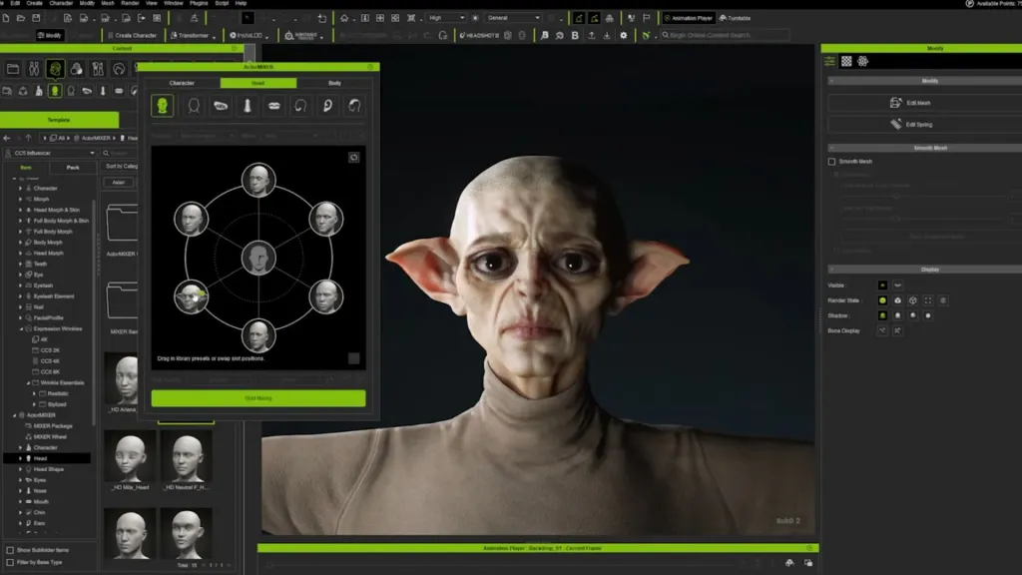Viewport: 1022px width, 575px height.
Task: Open the settings gear icon in toolbar
Action: click(624, 35)
